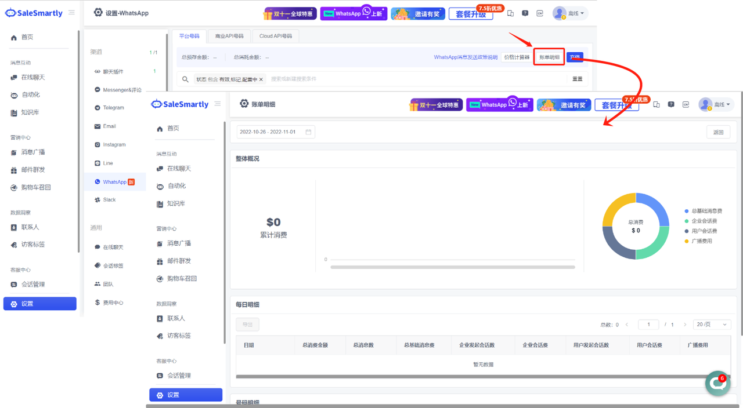Viewport: 743px width, 408px height.
Task: Select the Email channel entry
Action: (109, 126)
